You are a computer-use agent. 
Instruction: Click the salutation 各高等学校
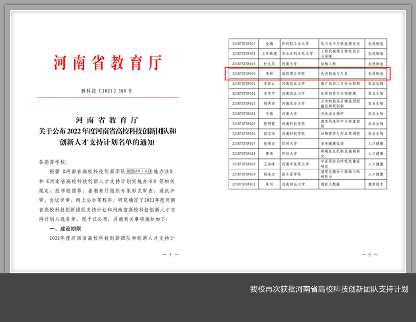coord(53,162)
